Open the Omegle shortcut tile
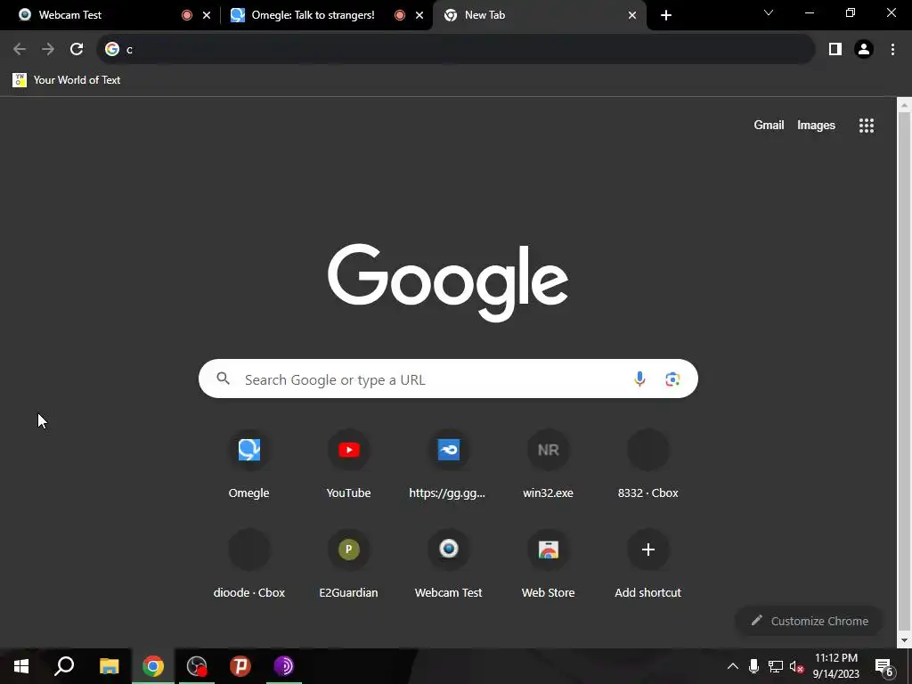This screenshot has width=912, height=684. point(249,464)
